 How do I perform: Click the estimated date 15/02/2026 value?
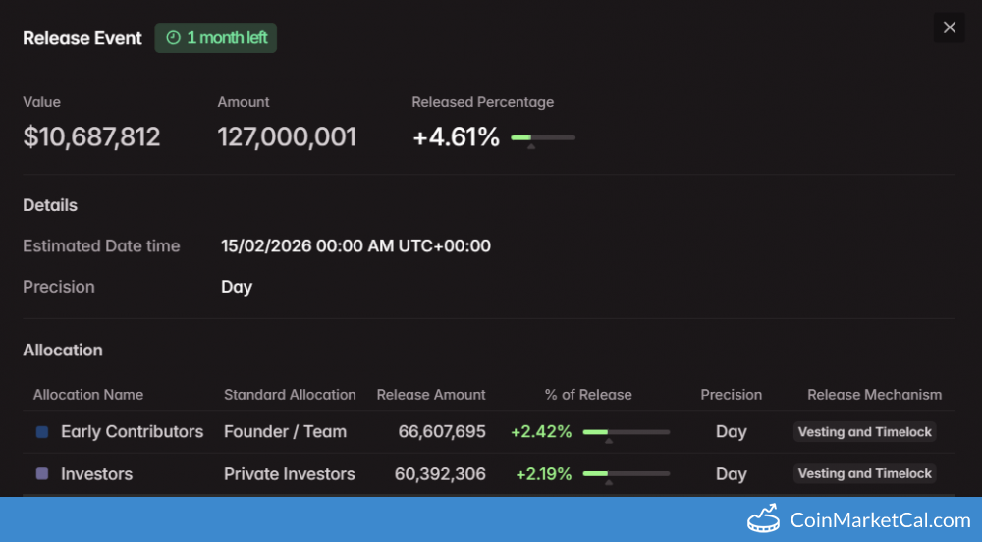click(355, 246)
